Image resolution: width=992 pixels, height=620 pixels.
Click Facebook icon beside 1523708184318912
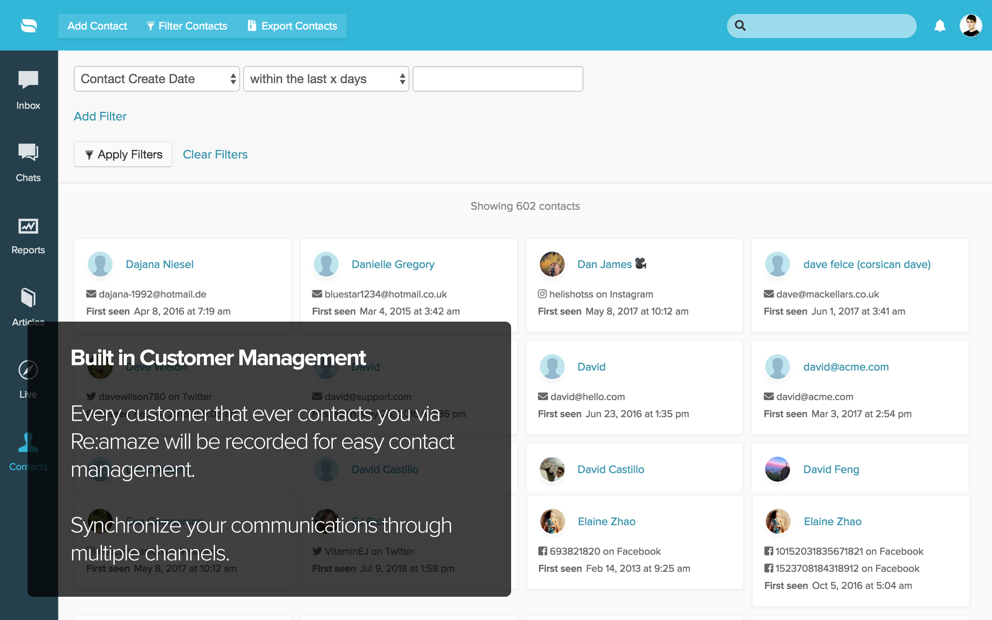click(768, 568)
